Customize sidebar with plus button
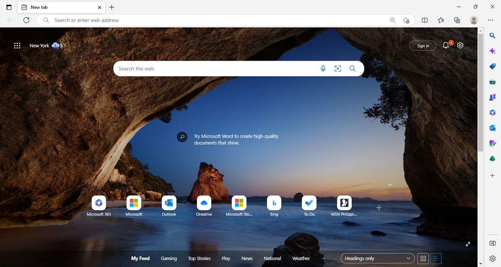Image resolution: width=501 pixels, height=267 pixels. (492, 175)
